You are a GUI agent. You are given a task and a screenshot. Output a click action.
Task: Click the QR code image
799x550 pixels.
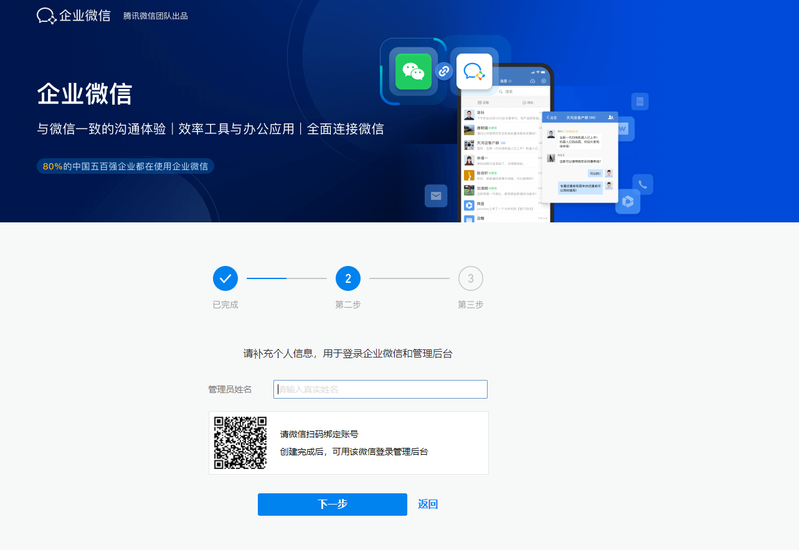[240, 443]
